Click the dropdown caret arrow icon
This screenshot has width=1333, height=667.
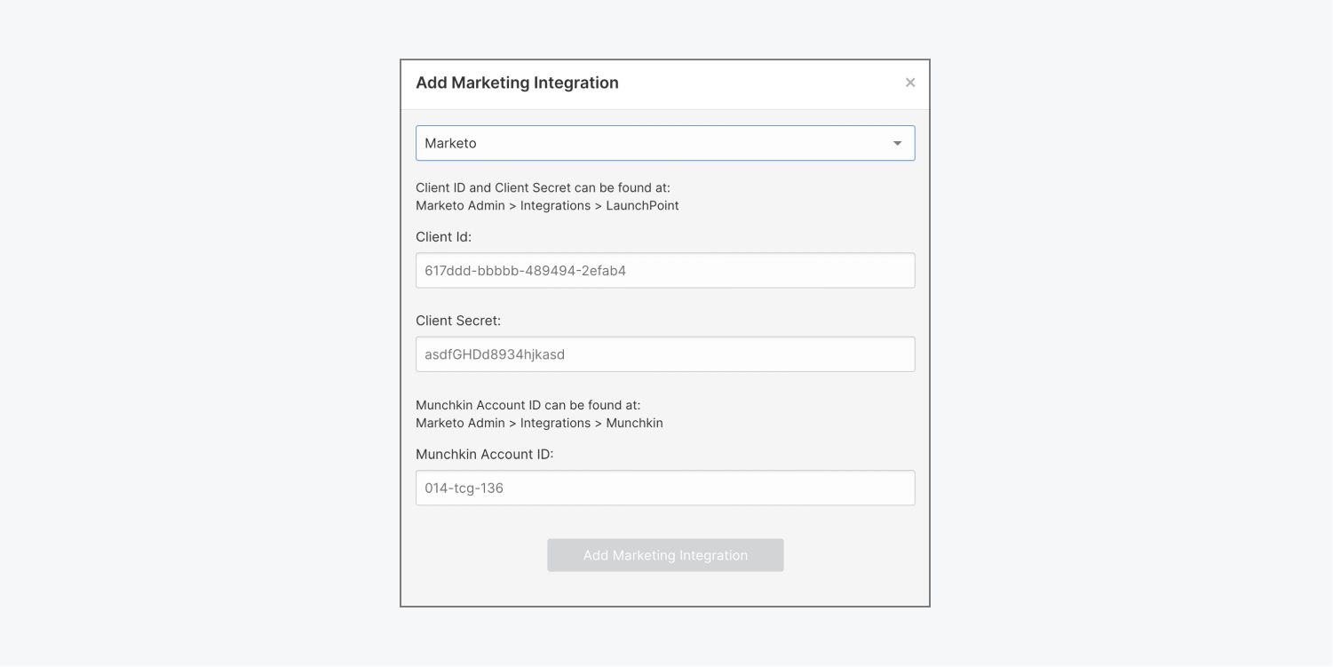897,143
